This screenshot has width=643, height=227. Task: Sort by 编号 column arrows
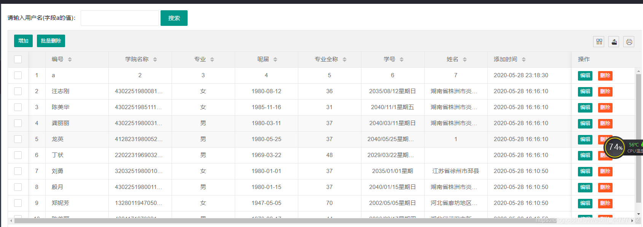coord(70,59)
